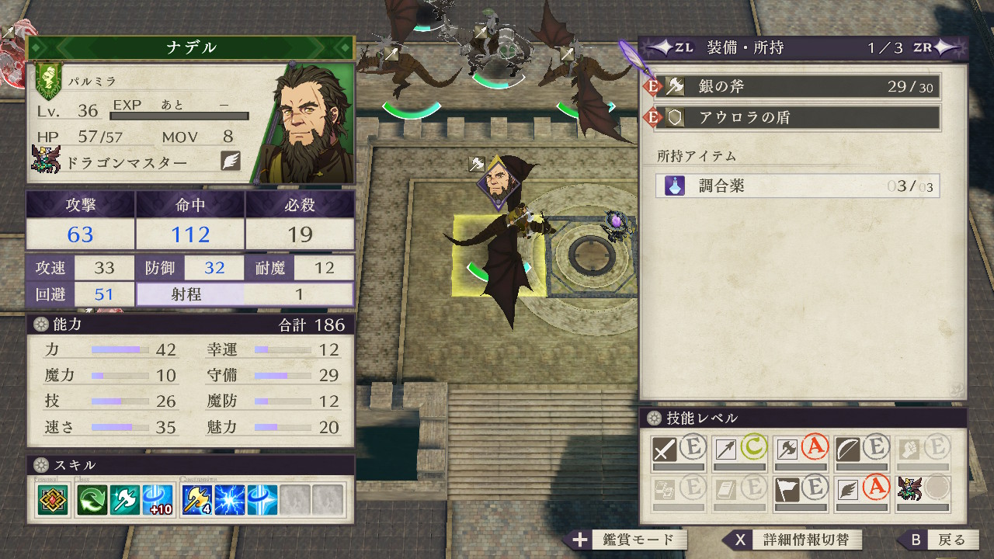The height and width of the screenshot is (559, 994).
Task: Switch to next page with ZR
Action: [x=932, y=47]
